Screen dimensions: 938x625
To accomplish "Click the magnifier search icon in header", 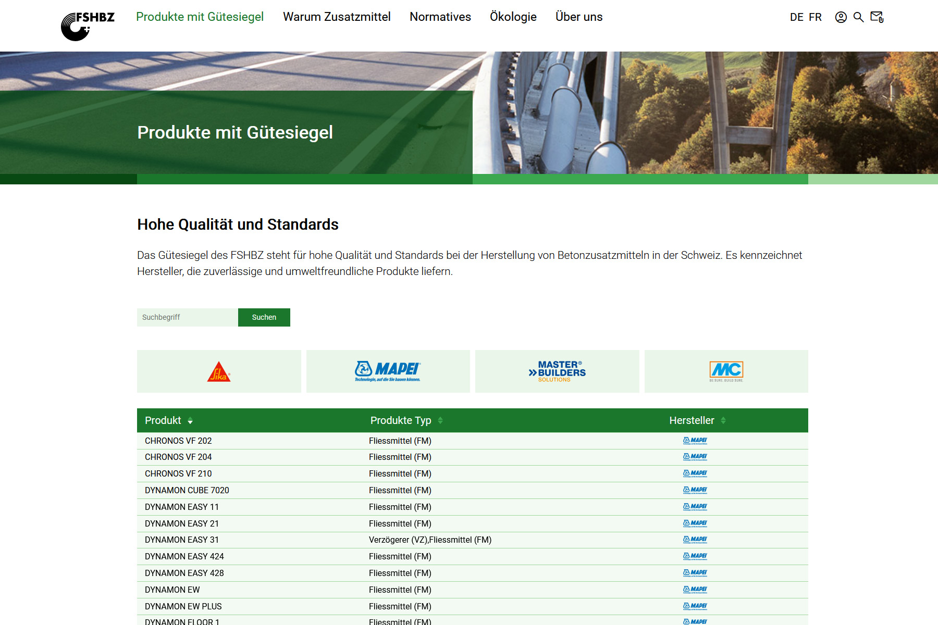I will coord(858,17).
